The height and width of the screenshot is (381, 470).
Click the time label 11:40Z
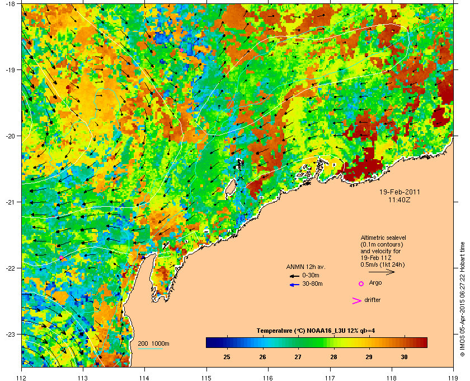click(399, 199)
